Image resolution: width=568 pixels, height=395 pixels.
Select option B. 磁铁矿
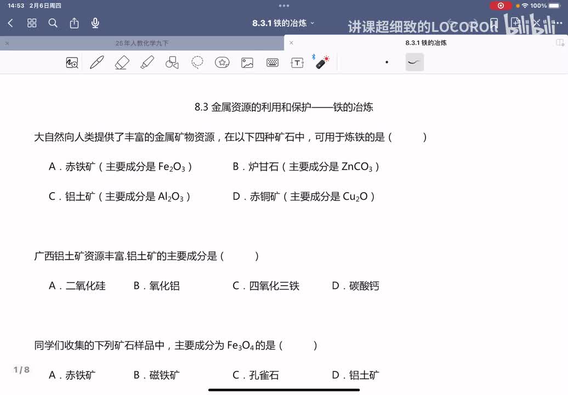click(x=157, y=375)
